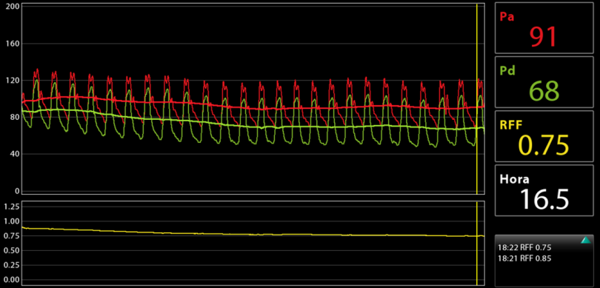Click the teal triangle expander icon
Viewport: 600px width, 288px height.
click(x=585, y=240)
